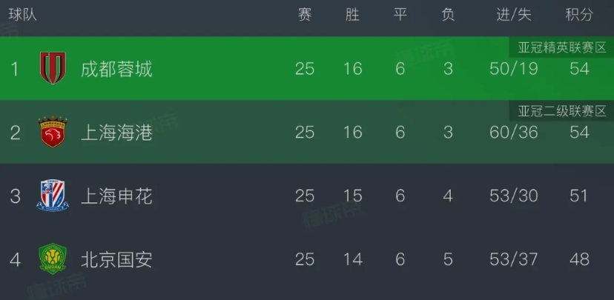Click the 球队 column header
The image size is (614, 300).
coord(22,15)
